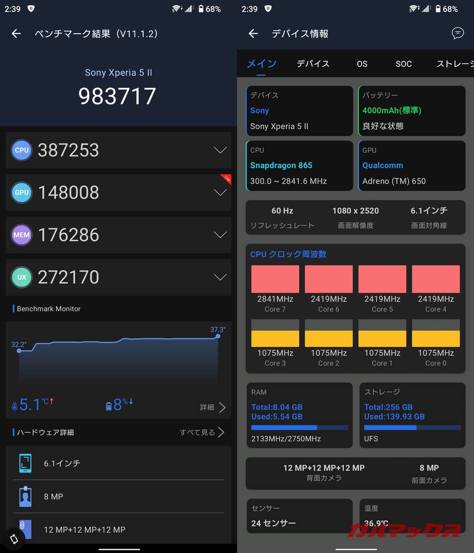Tap the CPU クロック周波数 heading

coord(288,254)
